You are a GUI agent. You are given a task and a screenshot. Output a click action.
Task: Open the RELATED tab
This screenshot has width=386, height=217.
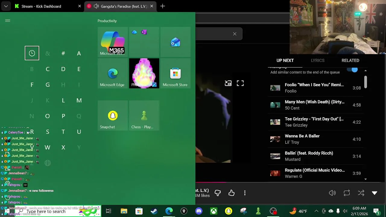pyautogui.click(x=350, y=61)
